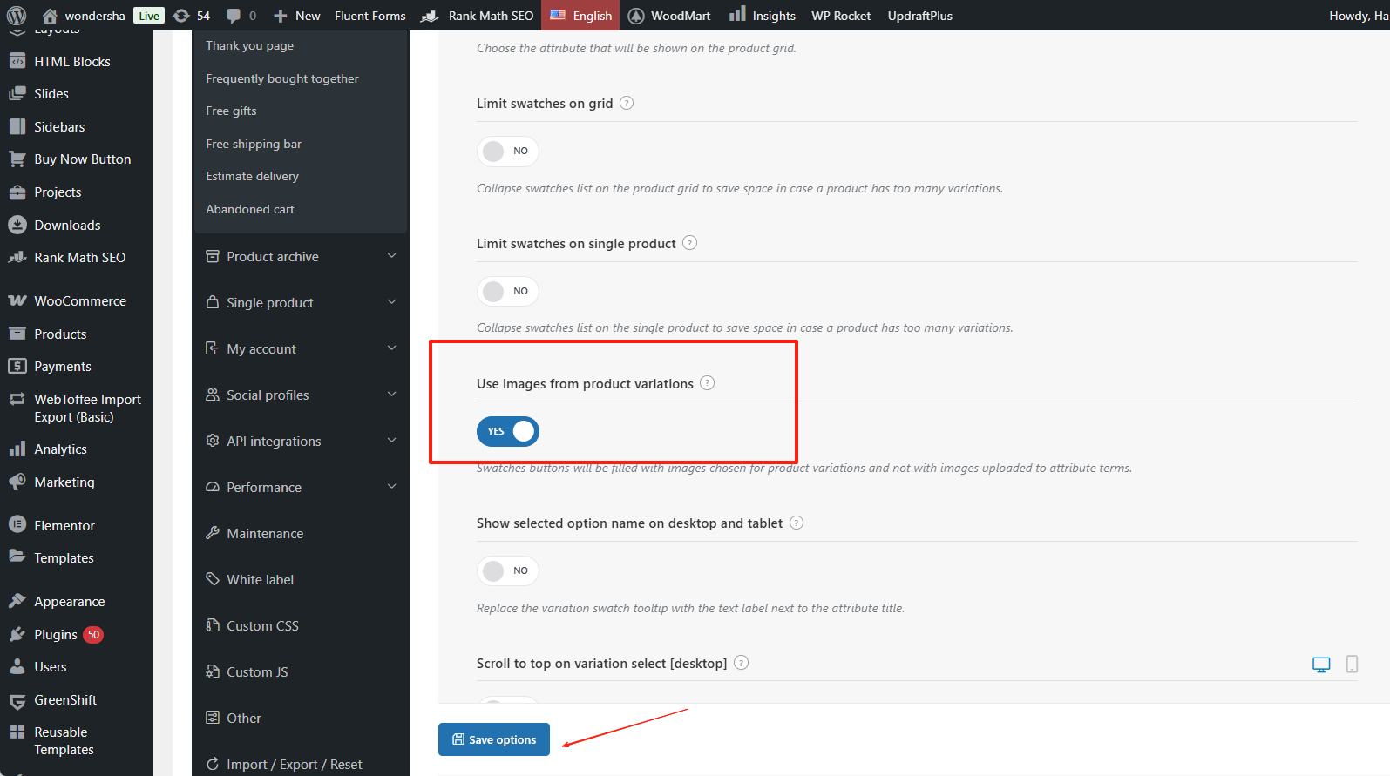Open the comments bubble icon in admin bar
This screenshot has width=1390, height=776.
click(x=241, y=16)
